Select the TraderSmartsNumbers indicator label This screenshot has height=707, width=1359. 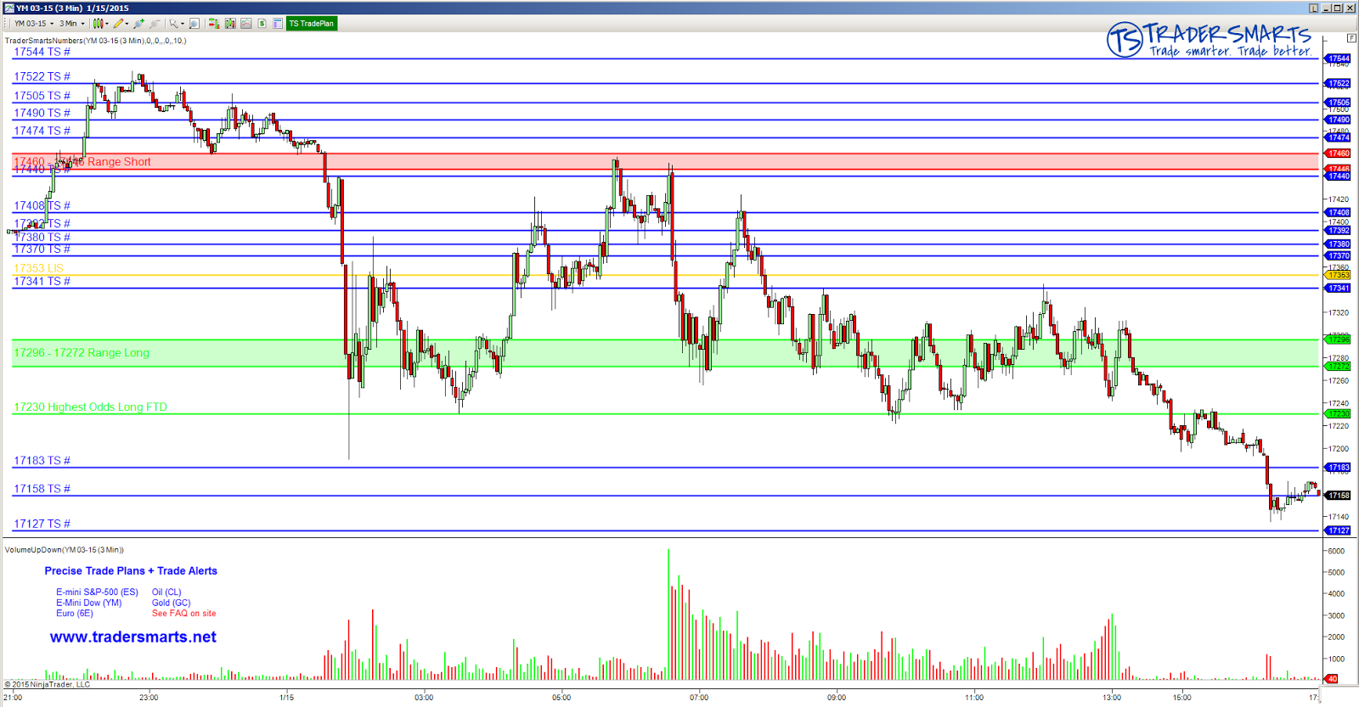tap(96, 41)
